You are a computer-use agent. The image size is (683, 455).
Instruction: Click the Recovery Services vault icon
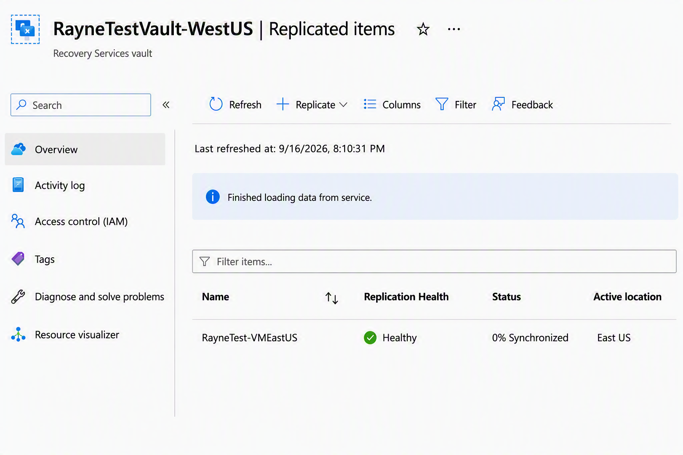tap(25, 29)
